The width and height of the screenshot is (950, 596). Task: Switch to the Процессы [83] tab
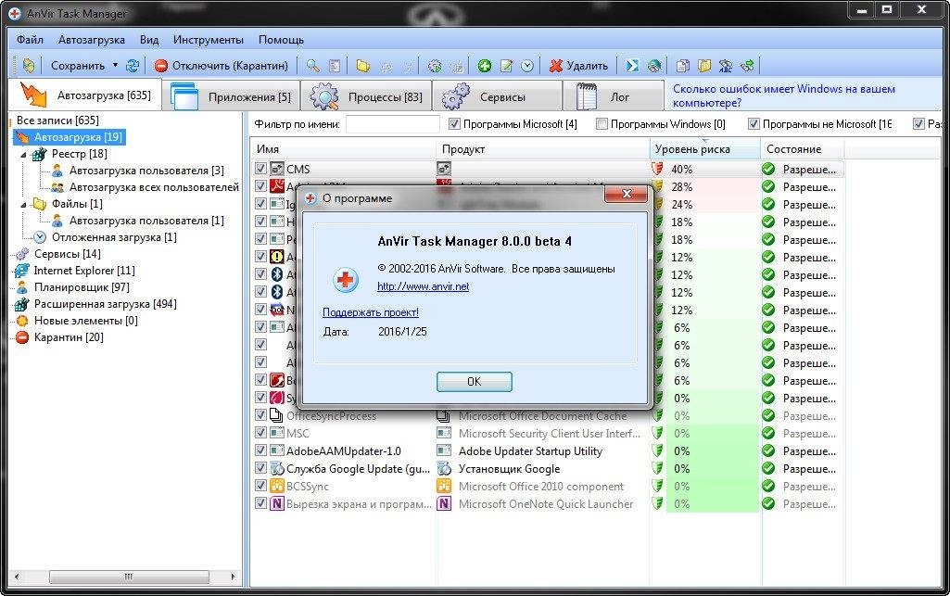point(366,96)
